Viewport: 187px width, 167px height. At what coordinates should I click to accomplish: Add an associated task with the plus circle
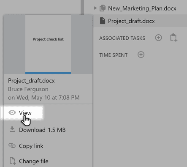pos(158,38)
